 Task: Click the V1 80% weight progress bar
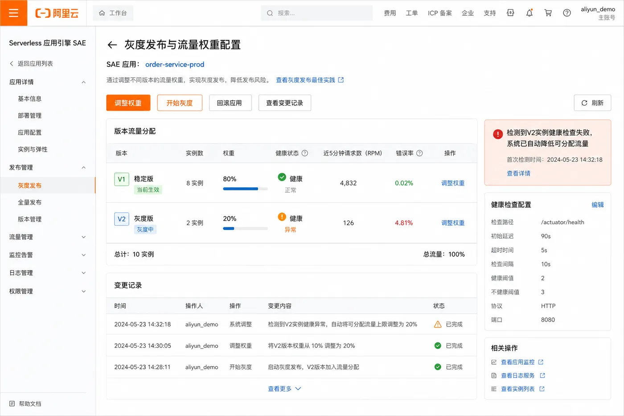[x=245, y=189]
